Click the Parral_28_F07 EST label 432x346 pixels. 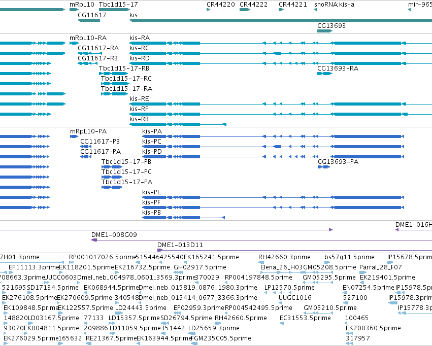(x=381, y=267)
